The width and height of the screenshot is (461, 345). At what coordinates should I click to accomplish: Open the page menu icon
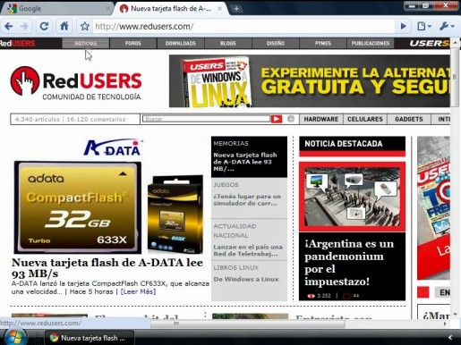[423, 27]
